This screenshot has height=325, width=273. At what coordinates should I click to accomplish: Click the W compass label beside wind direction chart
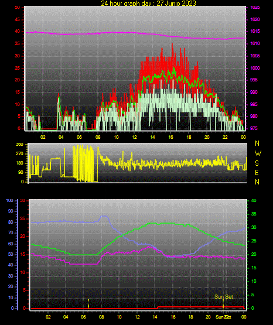pyautogui.click(x=258, y=153)
